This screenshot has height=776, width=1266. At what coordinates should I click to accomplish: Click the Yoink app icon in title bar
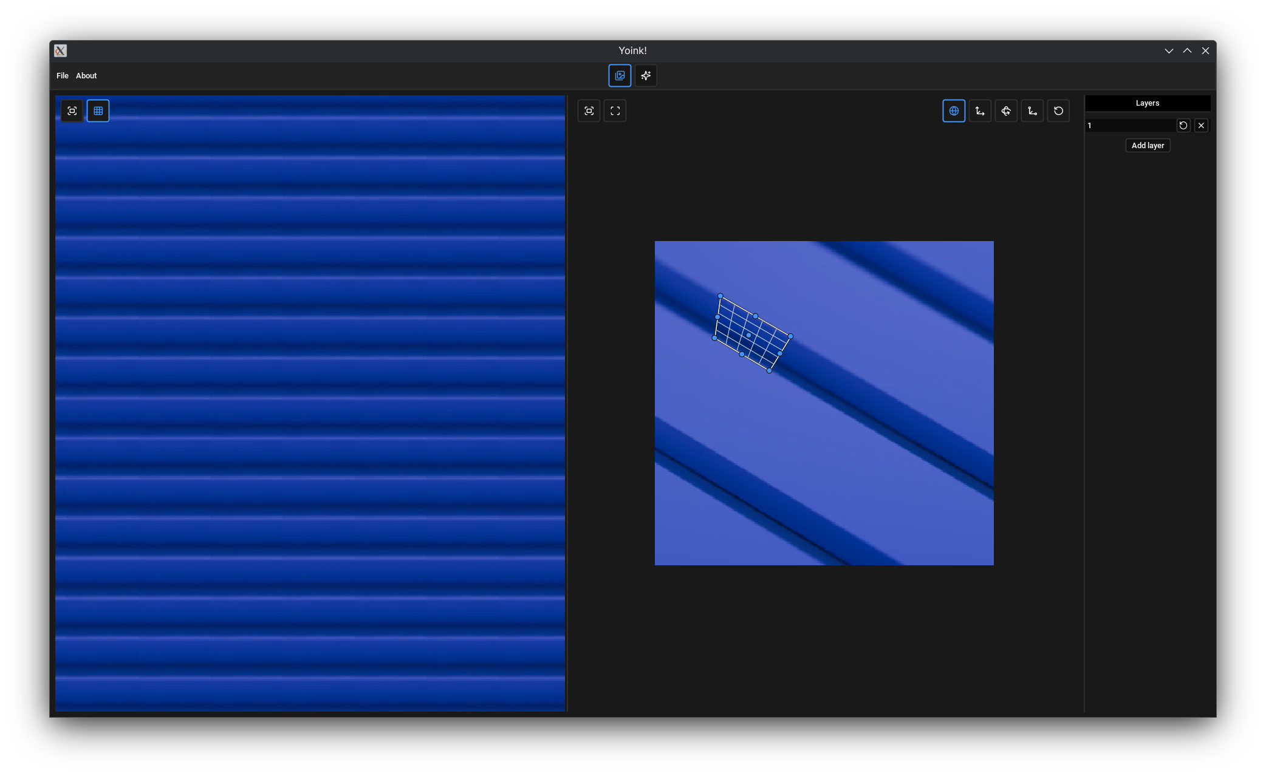pos(60,50)
